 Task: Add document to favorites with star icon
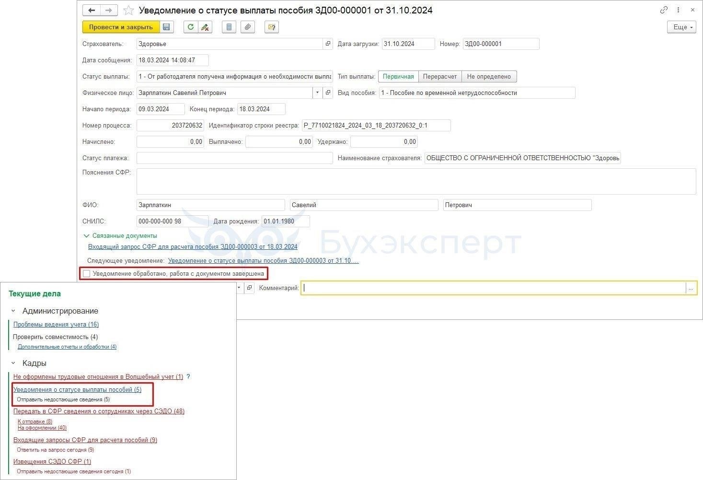[x=128, y=10]
